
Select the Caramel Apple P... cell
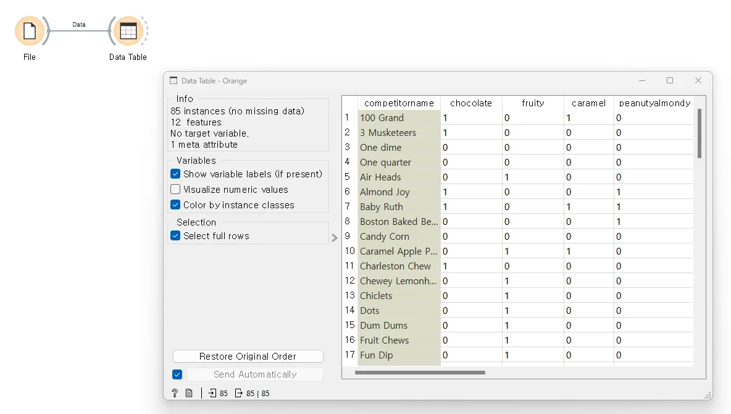[x=399, y=251]
